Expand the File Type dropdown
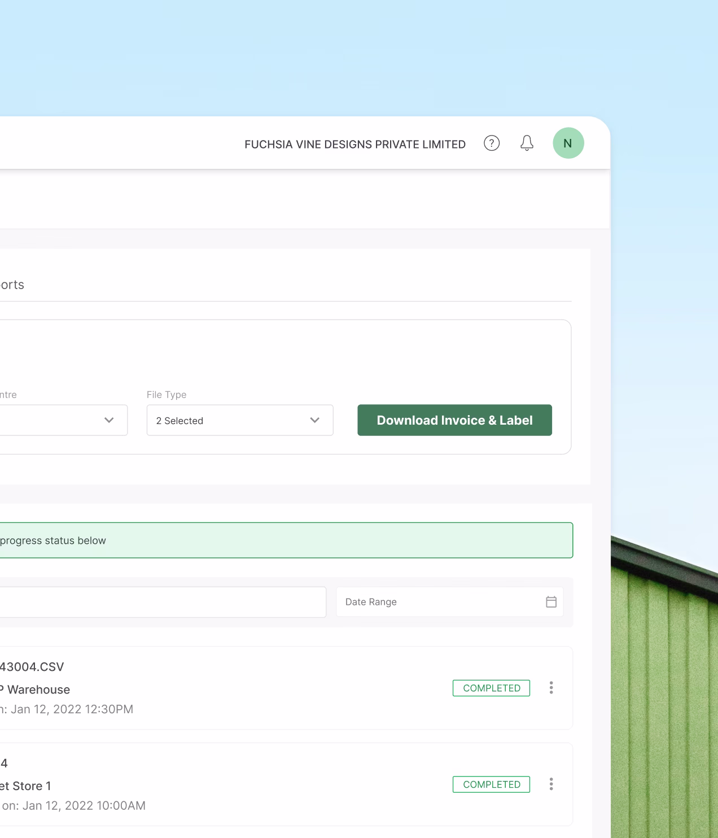Image resolution: width=718 pixels, height=838 pixels. (x=314, y=420)
